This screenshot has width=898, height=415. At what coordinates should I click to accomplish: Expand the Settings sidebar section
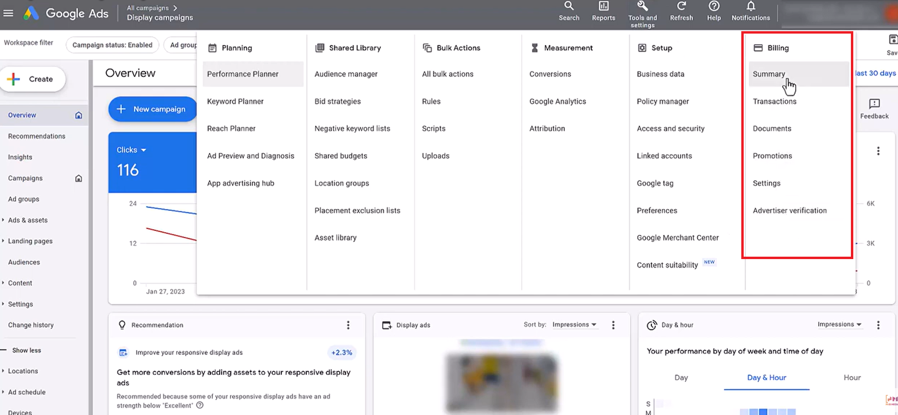tap(3, 304)
